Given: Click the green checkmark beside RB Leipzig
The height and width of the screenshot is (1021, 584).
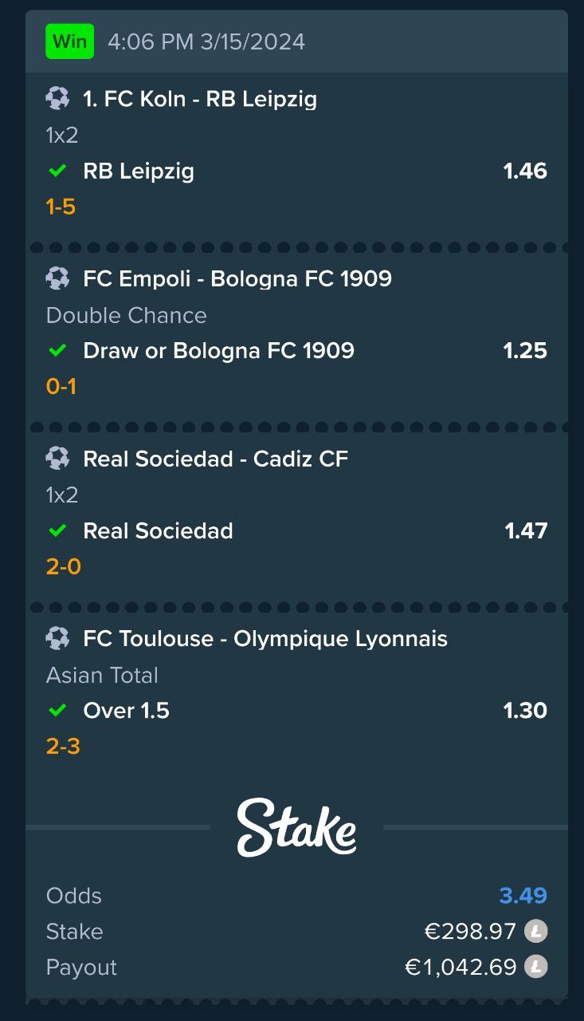Looking at the screenshot, I should point(57,171).
